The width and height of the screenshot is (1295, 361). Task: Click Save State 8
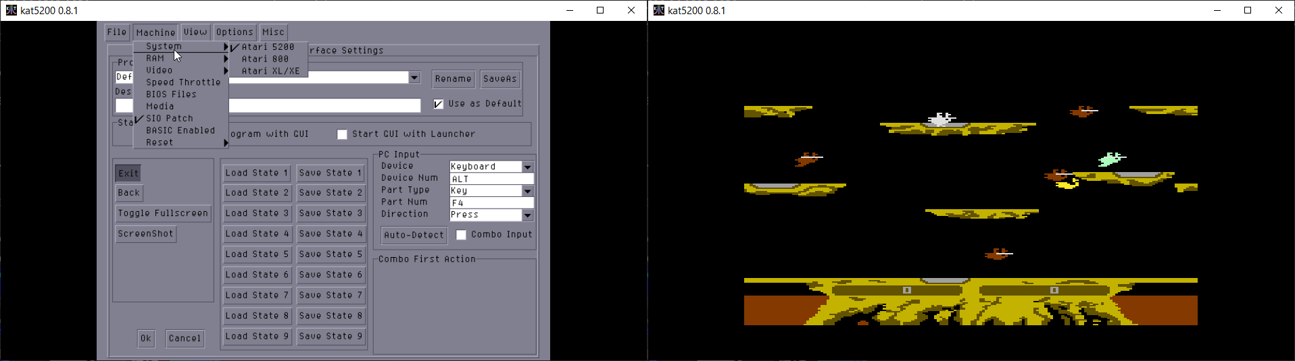click(x=331, y=316)
